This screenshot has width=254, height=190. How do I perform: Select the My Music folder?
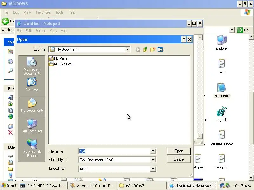[58, 59]
